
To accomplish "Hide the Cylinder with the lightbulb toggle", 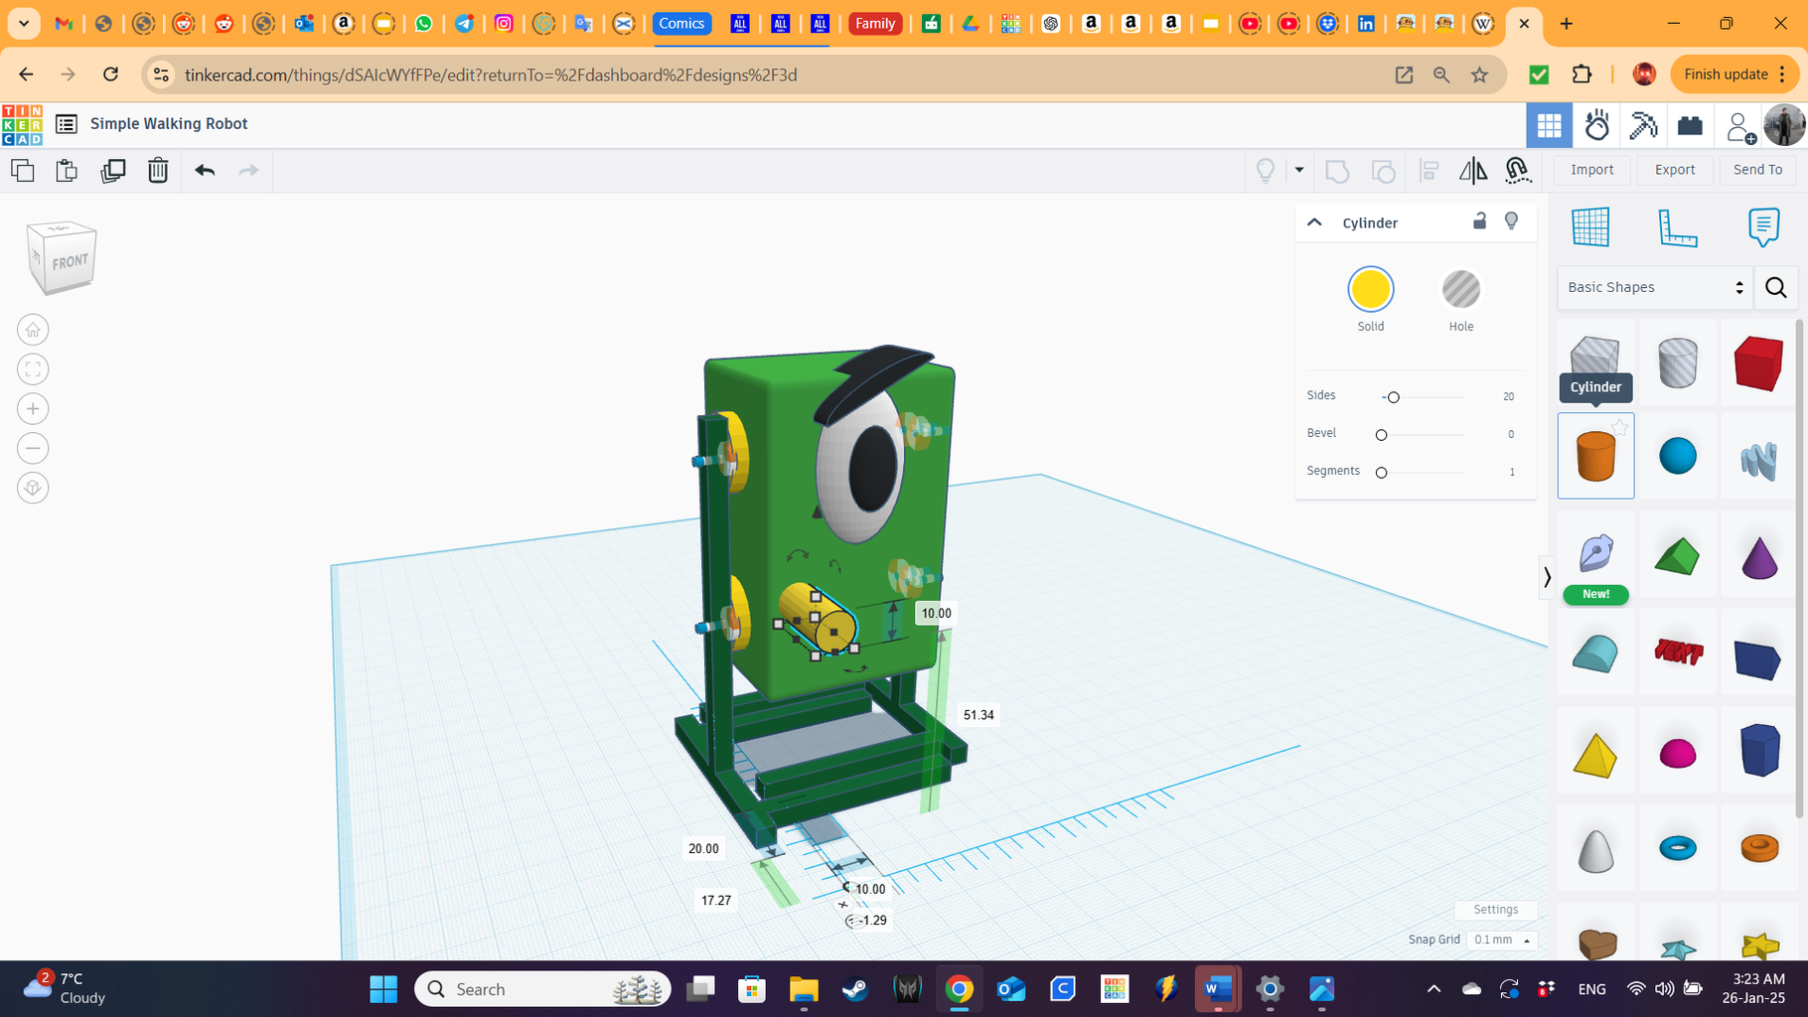I will pos(1511,221).
